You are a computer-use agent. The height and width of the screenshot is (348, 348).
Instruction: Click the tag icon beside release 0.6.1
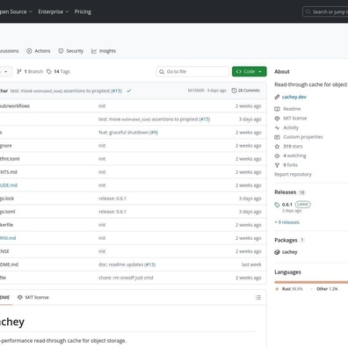[x=277, y=205]
